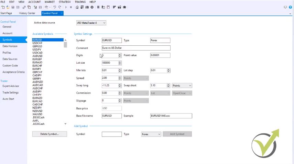Open the Active data source dropdown
This screenshot has height=164, width=294.
click(x=91, y=23)
